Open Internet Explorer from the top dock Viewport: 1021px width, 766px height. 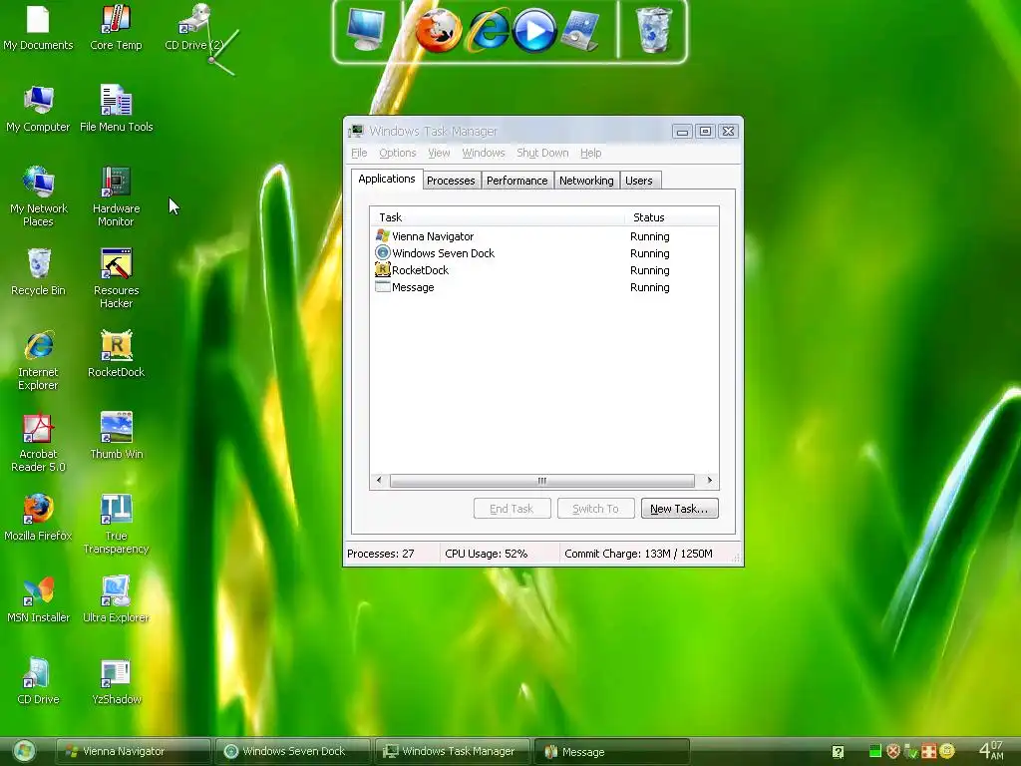click(488, 31)
